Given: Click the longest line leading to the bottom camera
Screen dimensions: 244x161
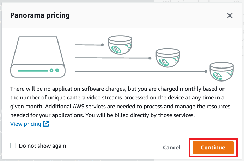Looking at the screenshot, I should pos(140,72).
